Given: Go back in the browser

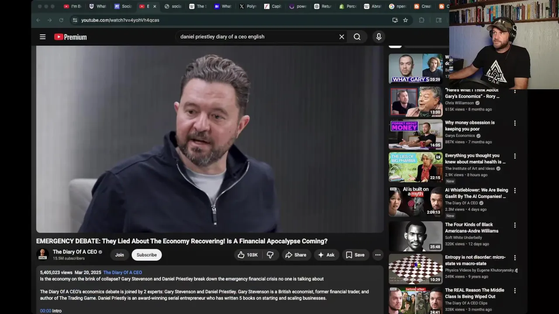Looking at the screenshot, I should pos(38,20).
